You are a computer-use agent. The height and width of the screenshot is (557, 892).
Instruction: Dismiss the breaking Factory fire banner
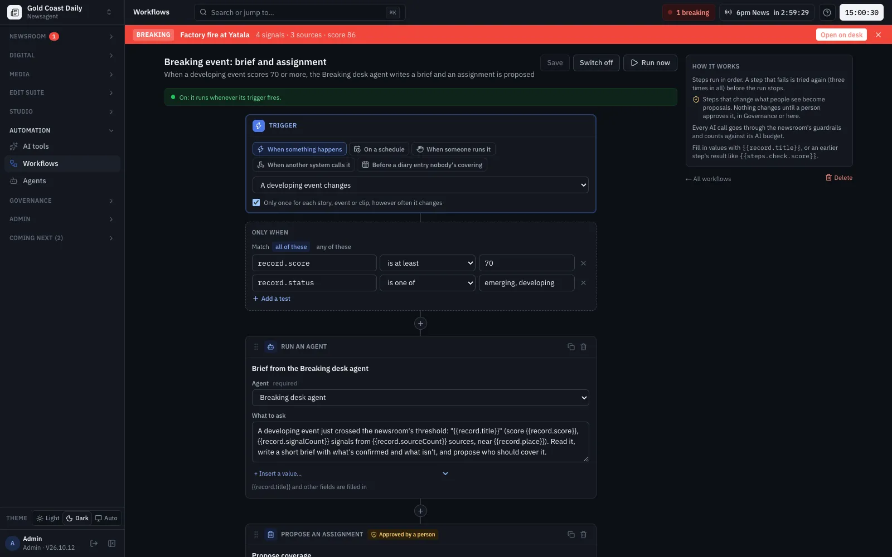click(x=879, y=35)
